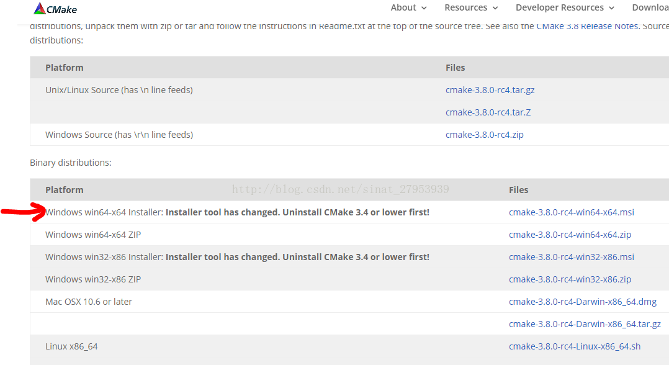Open the Resources menu

pyautogui.click(x=466, y=7)
